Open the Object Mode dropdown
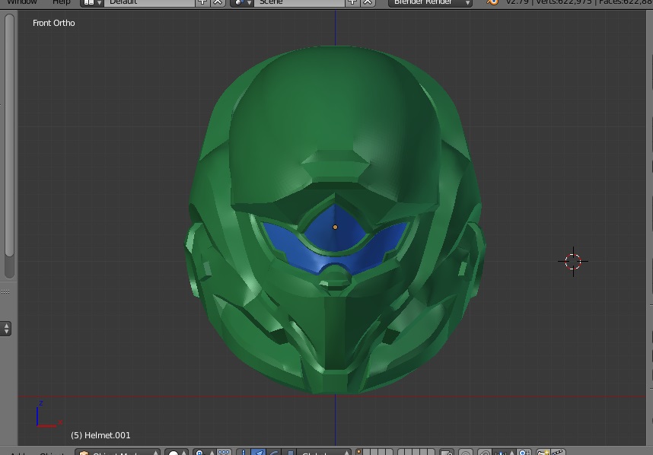This screenshot has width=653, height=455. (x=117, y=452)
